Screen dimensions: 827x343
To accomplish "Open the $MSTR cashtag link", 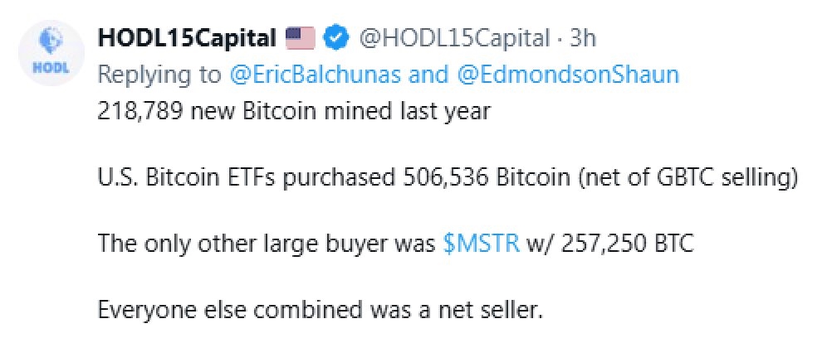I will (482, 244).
